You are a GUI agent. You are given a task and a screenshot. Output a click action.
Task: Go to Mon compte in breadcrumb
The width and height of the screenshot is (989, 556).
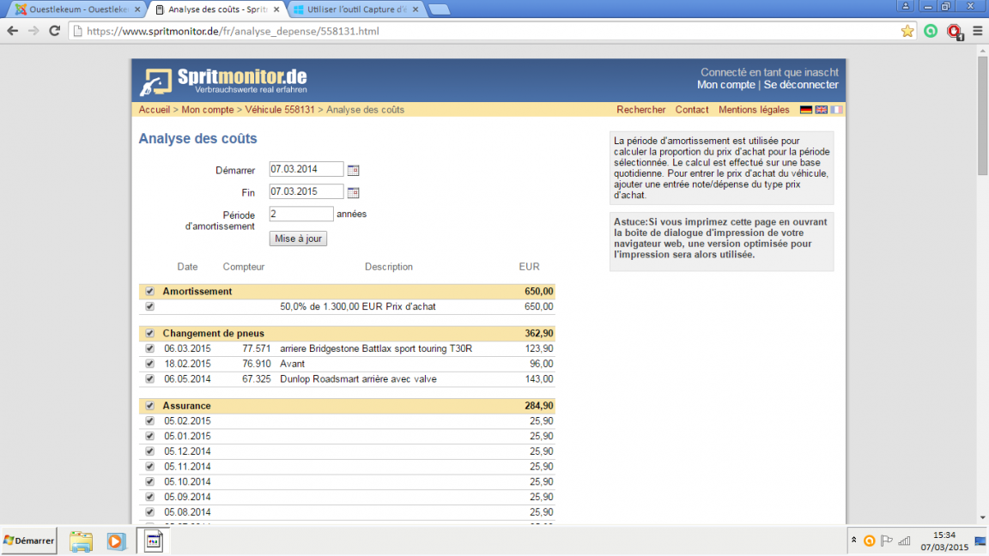(208, 110)
